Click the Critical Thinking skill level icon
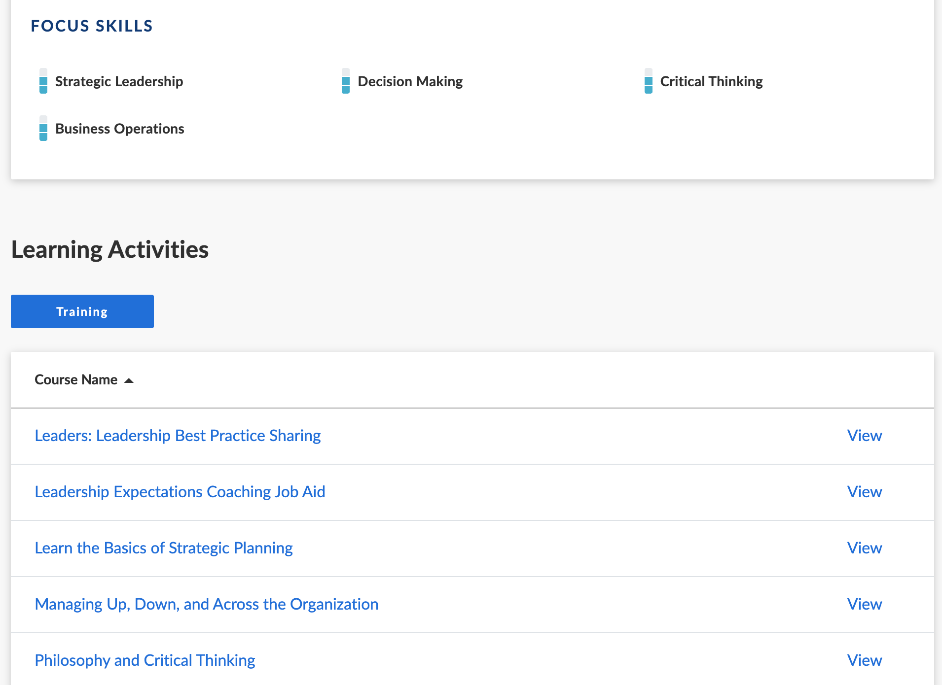942x685 pixels. click(649, 81)
